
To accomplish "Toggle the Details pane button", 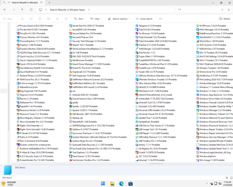I will (x=225, y=19).
